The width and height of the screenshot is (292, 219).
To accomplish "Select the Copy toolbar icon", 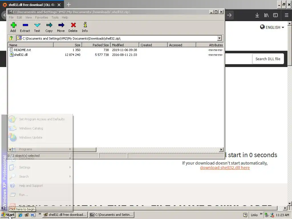I will (49, 27).
